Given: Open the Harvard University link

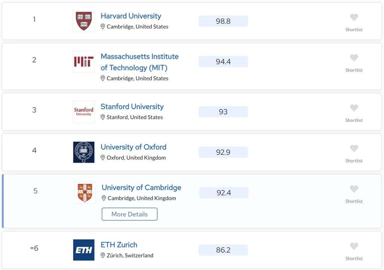Looking at the screenshot, I should (131, 16).
